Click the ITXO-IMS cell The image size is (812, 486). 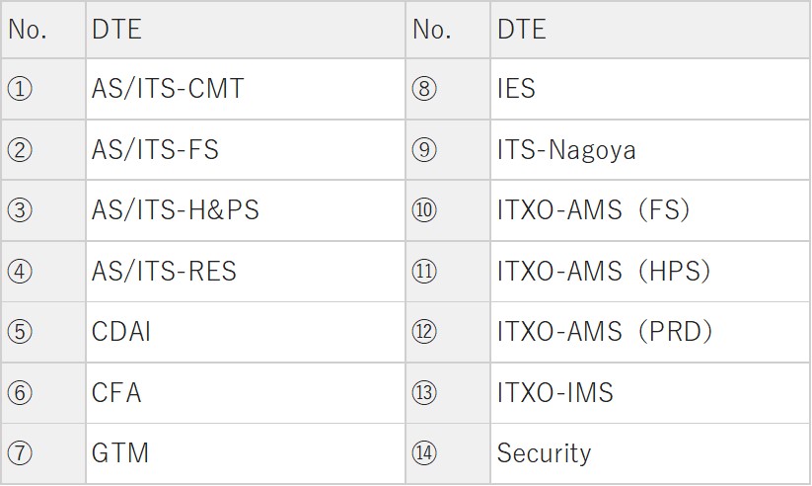point(555,392)
